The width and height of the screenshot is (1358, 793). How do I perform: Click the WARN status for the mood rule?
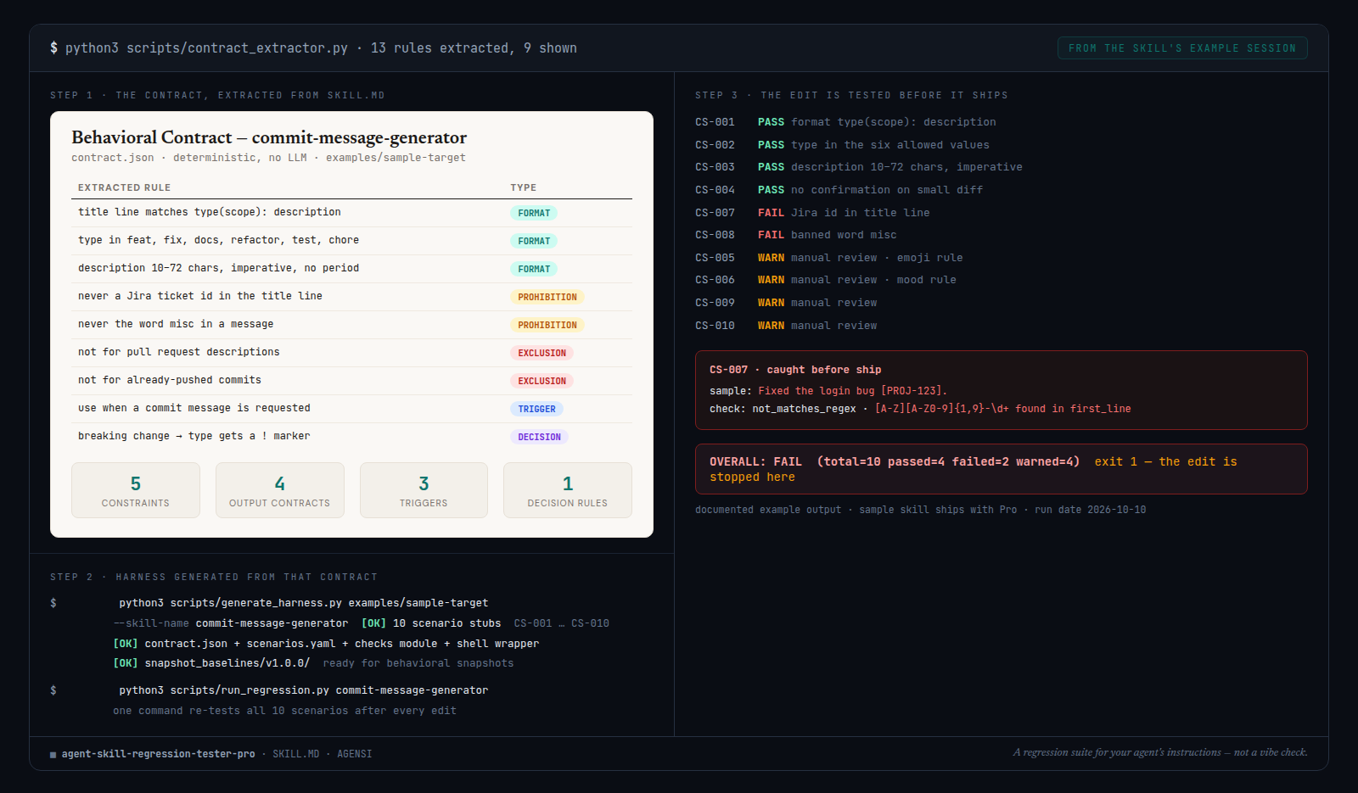tap(771, 280)
